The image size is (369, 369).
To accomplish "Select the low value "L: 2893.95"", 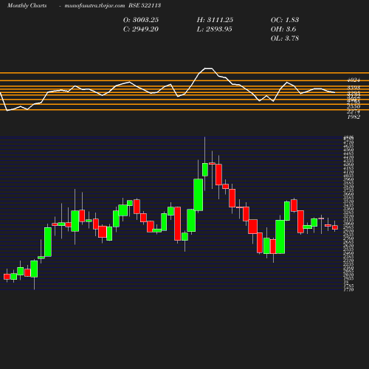I will 214,29.
